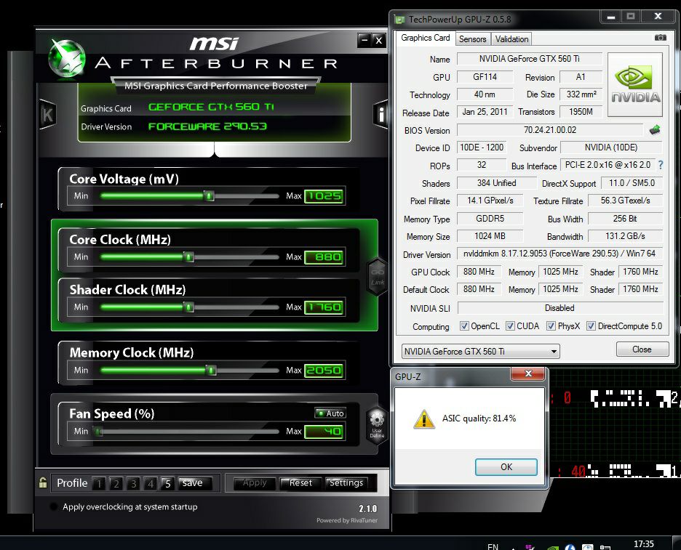Click the Core Clock value box 880
Image resolution: width=681 pixels, height=550 pixels.
(x=324, y=257)
